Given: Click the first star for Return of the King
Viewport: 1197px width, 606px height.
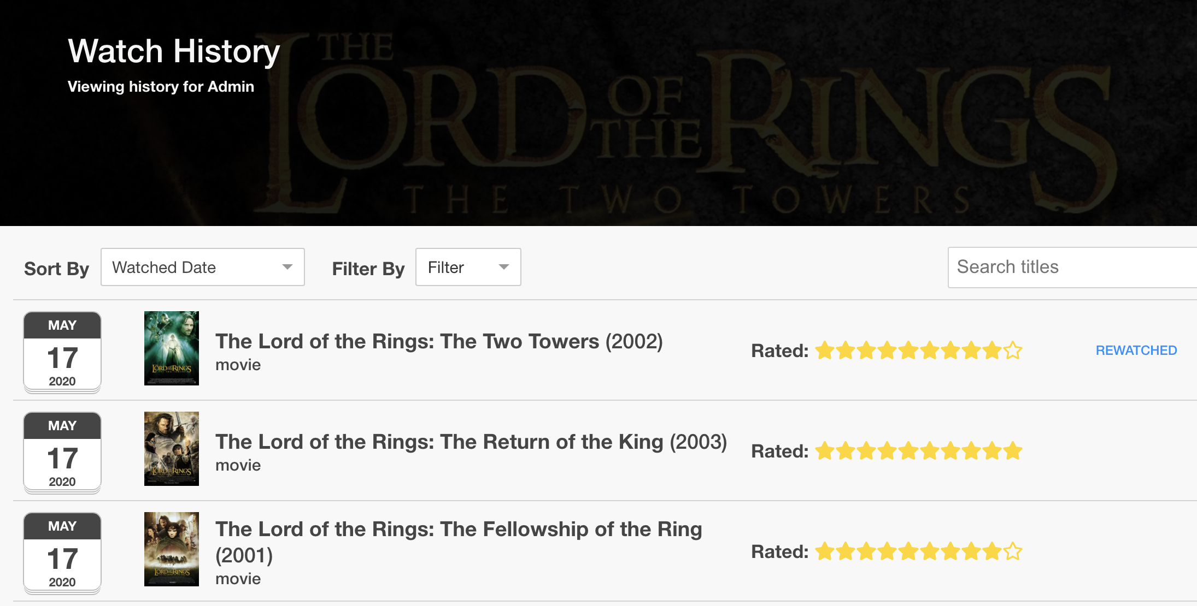Looking at the screenshot, I should point(825,451).
